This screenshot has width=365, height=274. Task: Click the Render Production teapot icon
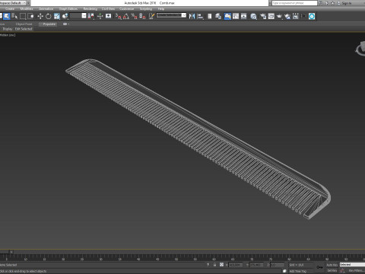pos(279,16)
